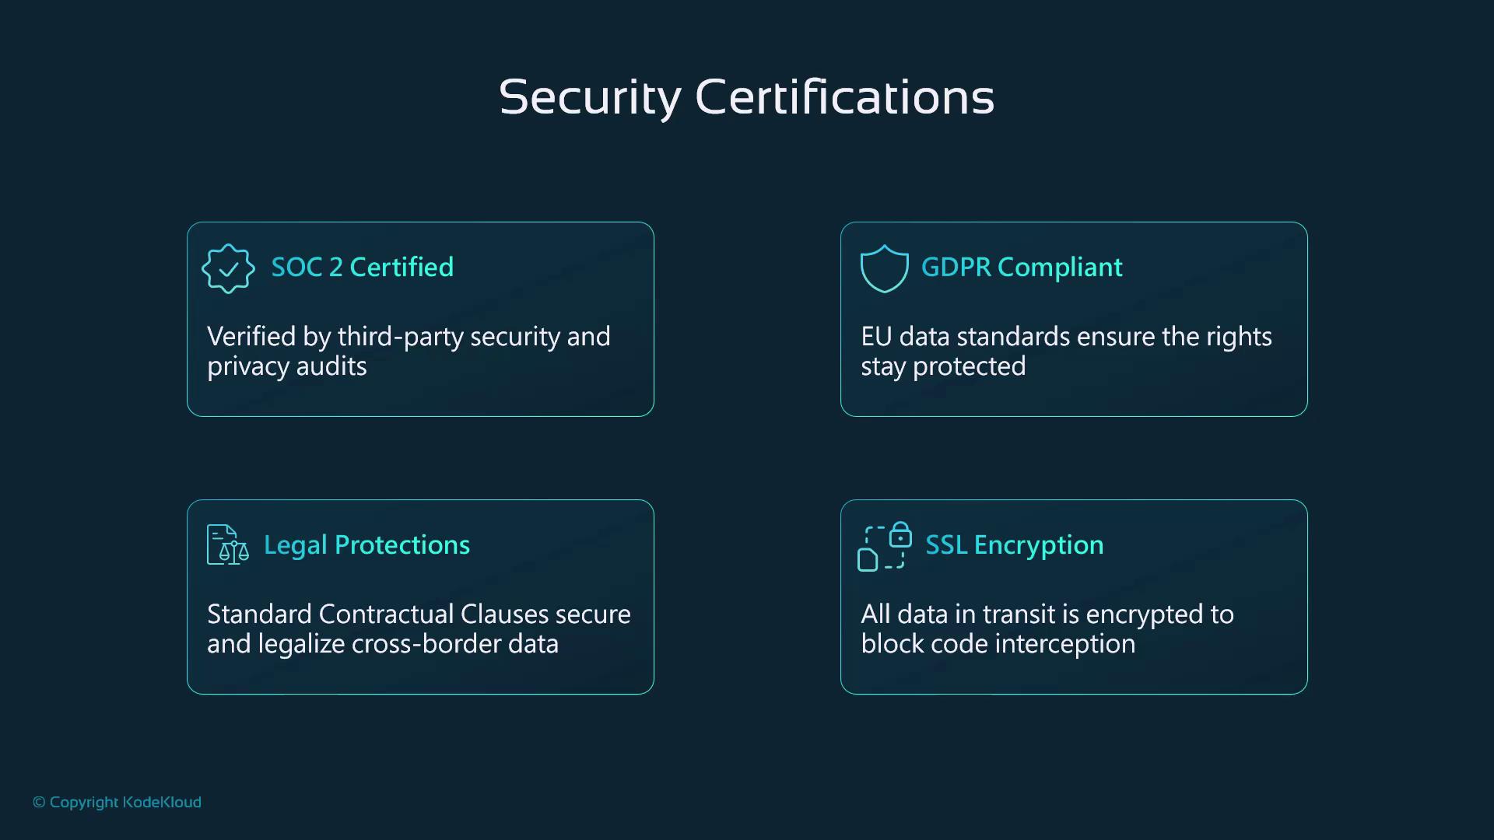Click the EU data standards description

[x=1066, y=352]
